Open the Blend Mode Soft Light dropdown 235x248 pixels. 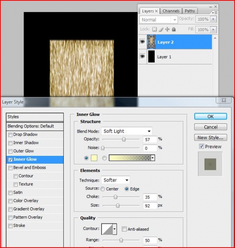click(127, 131)
